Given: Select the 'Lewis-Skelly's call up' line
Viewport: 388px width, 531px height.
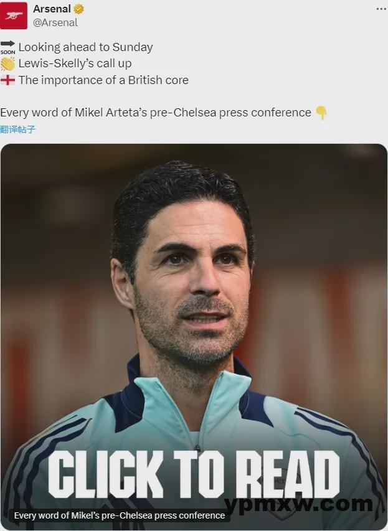Looking at the screenshot, I should coord(75,63).
